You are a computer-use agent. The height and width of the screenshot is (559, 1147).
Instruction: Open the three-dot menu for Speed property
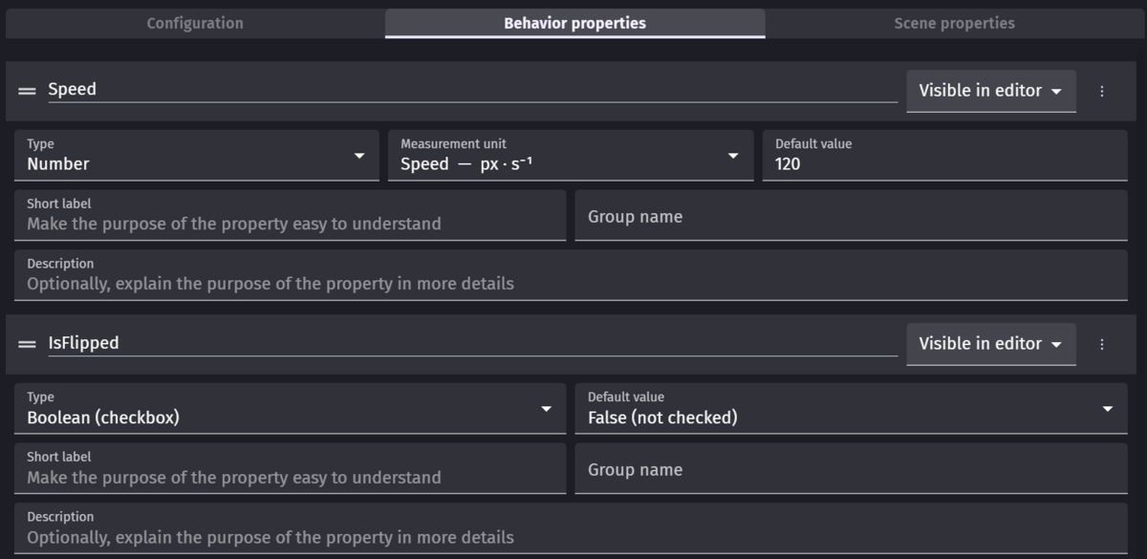tap(1102, 91)
